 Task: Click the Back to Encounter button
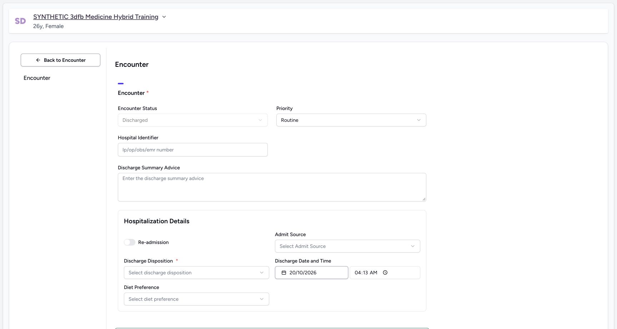(60, 60)
